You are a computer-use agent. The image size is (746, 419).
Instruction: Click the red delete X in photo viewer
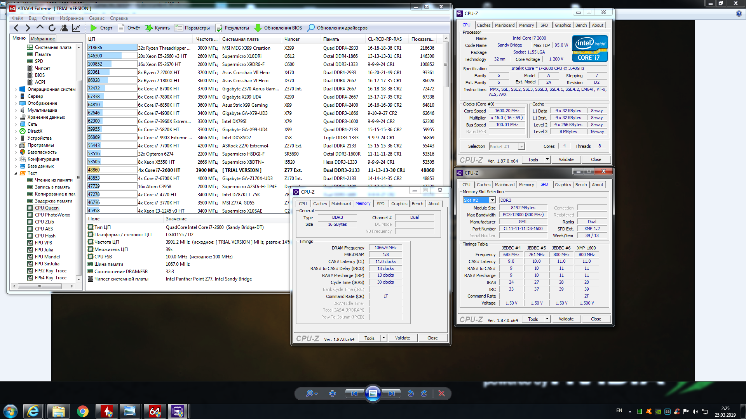click(x=441, y=393)
